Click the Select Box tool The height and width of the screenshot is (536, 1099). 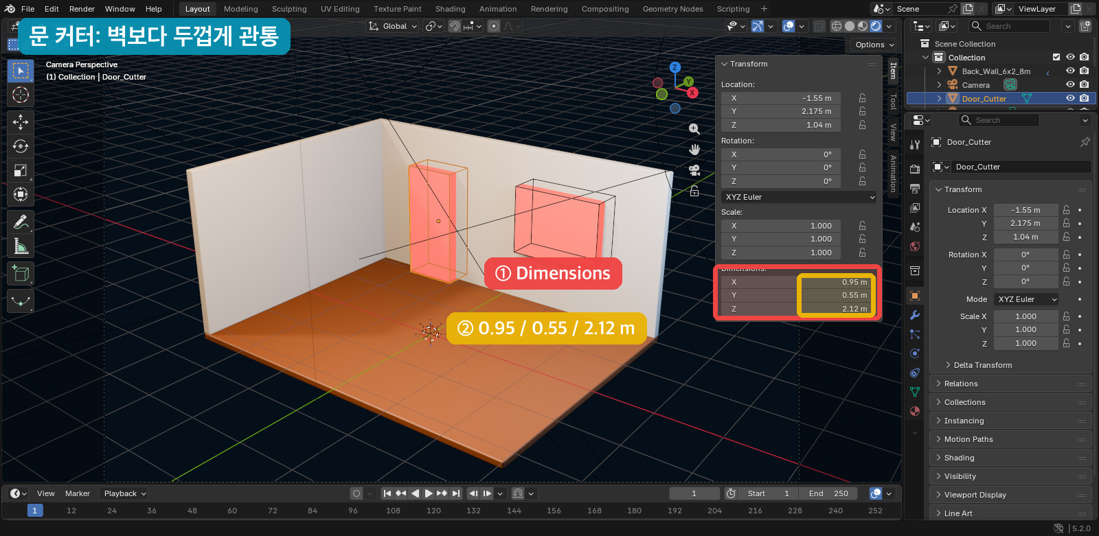pyautogui.click(x=21, y=71)
